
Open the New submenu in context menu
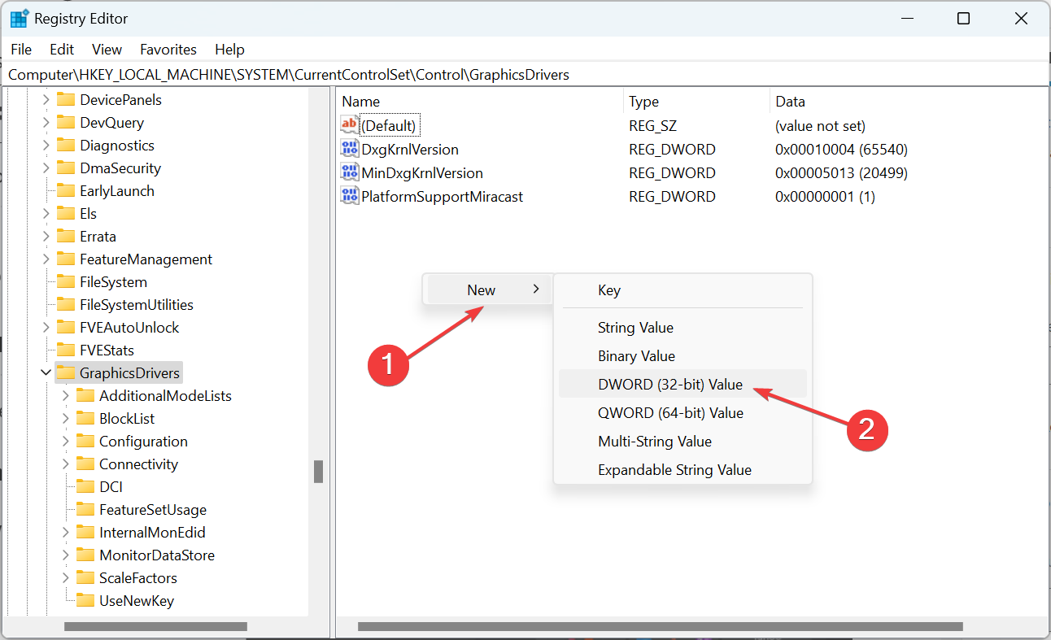(487, 290)
